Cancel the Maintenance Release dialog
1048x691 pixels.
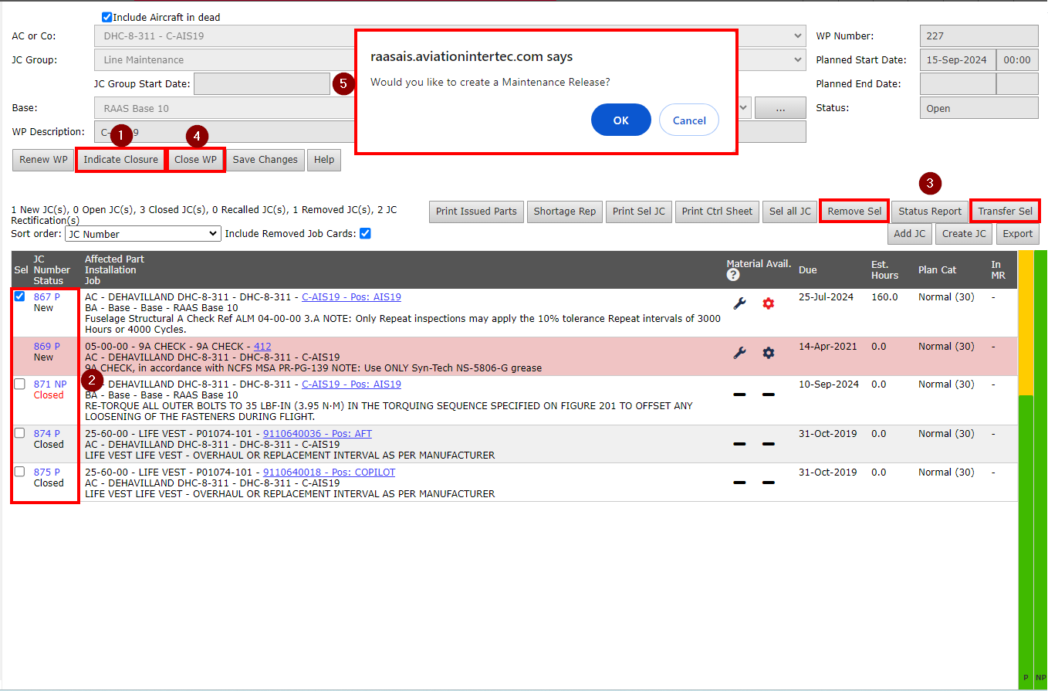[x=688, y=120]
